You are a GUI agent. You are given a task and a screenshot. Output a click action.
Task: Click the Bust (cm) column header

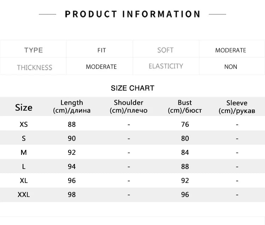click(185, 107)
